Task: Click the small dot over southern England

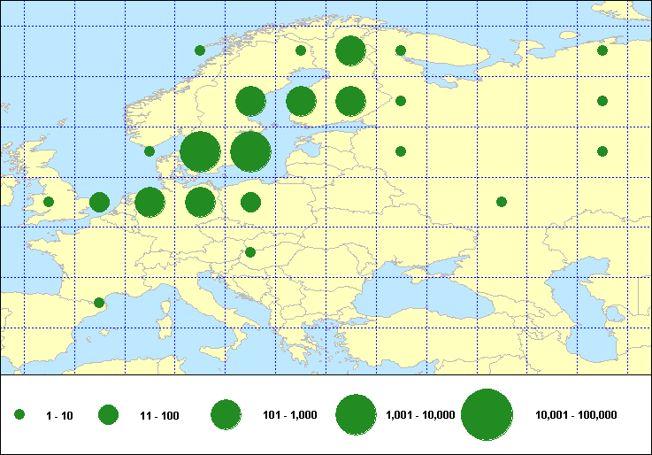Action: click(x=49, y=202)
